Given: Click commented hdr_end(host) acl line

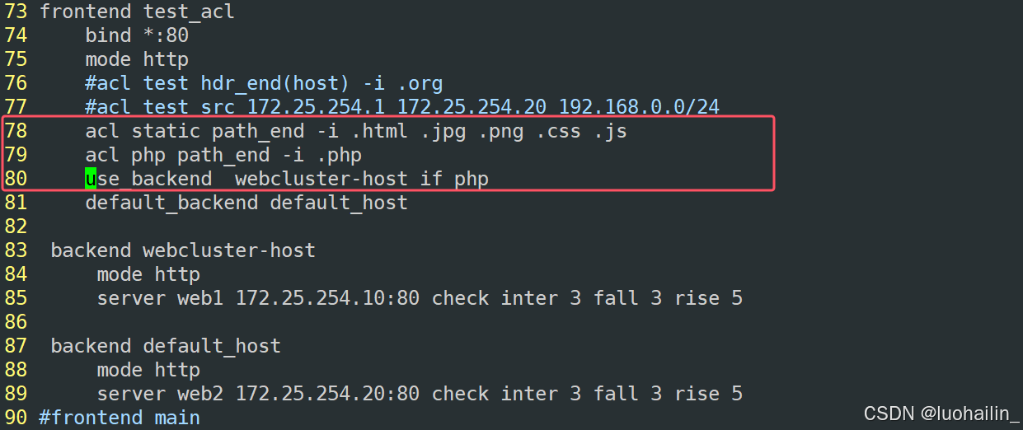Looking at the screenshot, I should (264, 83).
